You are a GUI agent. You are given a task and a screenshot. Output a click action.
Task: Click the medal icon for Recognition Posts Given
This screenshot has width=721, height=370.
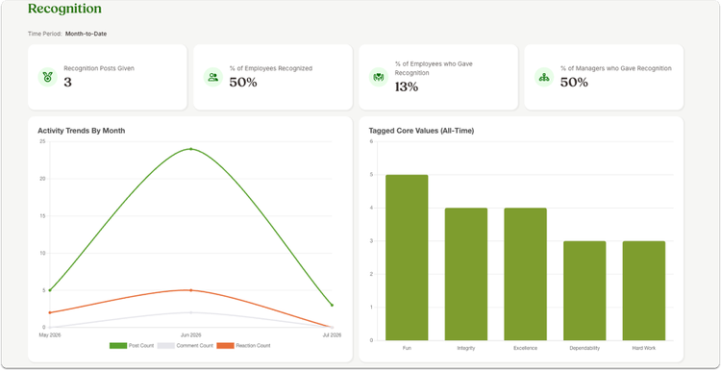[x=47, y=77]
